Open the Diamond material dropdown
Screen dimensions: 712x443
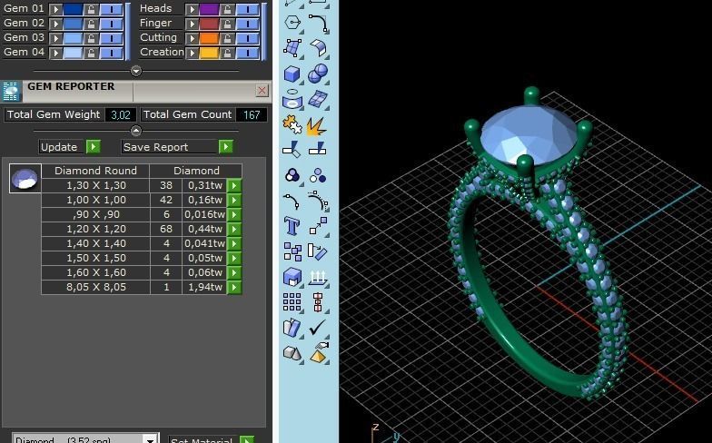pyautogui.click(x=150, y=439)
